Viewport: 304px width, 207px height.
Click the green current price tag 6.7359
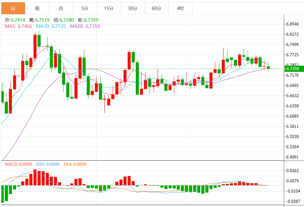click(294, 69)
